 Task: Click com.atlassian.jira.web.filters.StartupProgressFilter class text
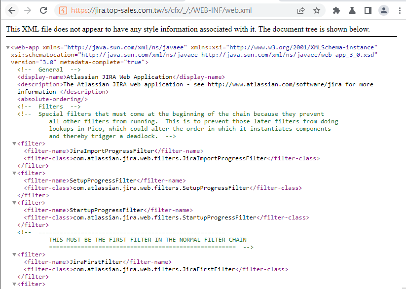coord(165,217)
